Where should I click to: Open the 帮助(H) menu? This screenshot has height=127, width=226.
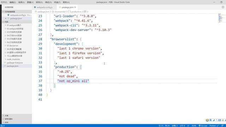click(x=66, y=2)
